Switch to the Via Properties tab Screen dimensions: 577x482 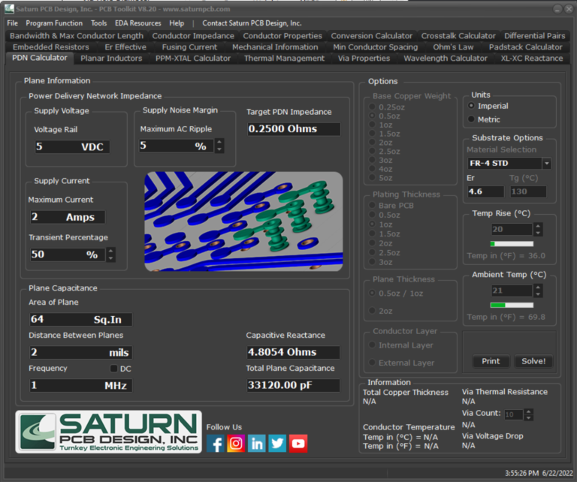tap(364, 59)
